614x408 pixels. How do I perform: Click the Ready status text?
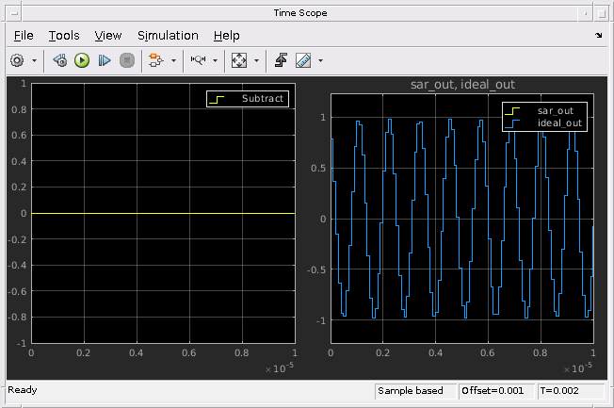click(x=23, y=390)
